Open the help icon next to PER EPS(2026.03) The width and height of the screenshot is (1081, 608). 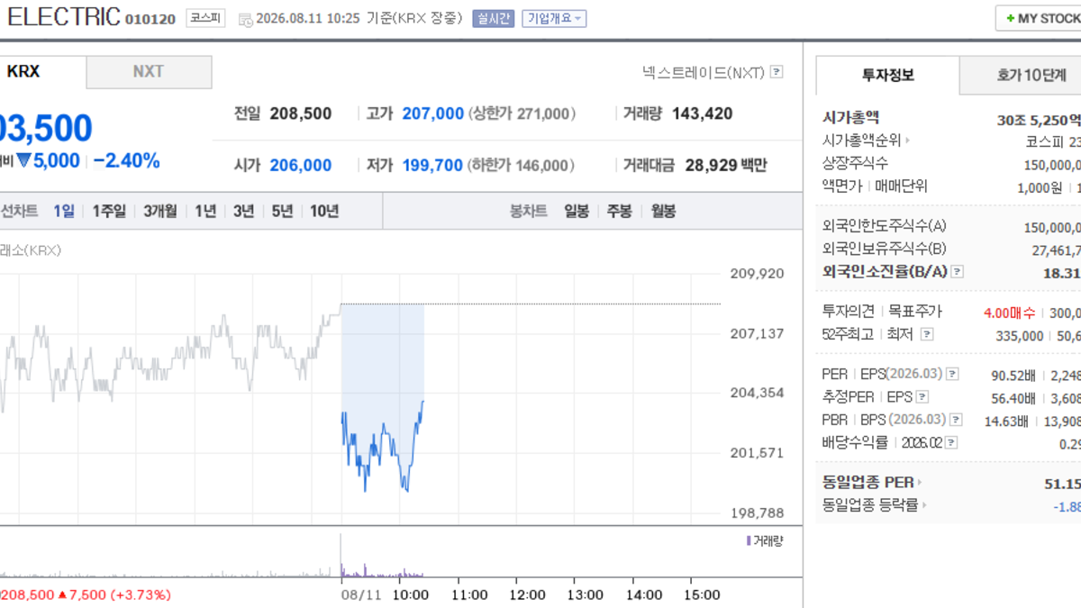pyautogui.click(x=952, y=374)
